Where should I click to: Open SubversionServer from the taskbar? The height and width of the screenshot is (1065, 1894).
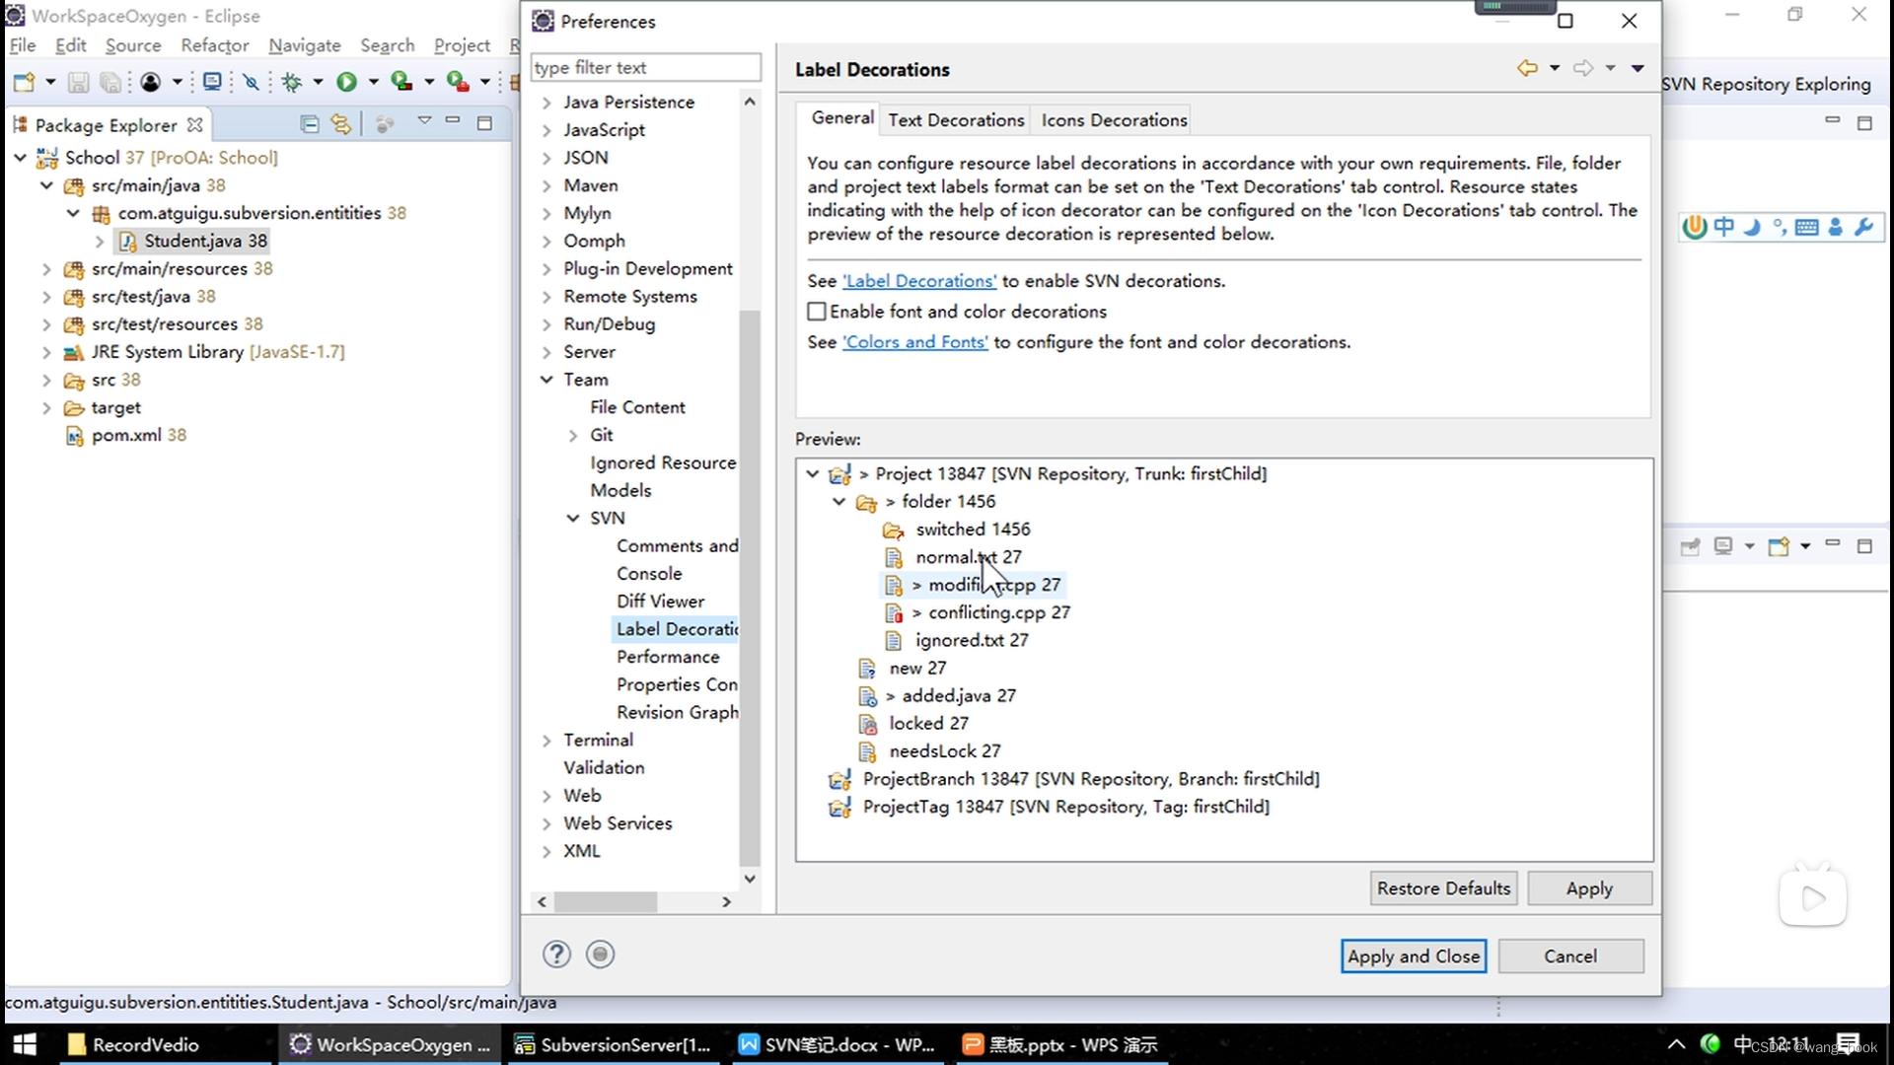tap(614, 1044)
